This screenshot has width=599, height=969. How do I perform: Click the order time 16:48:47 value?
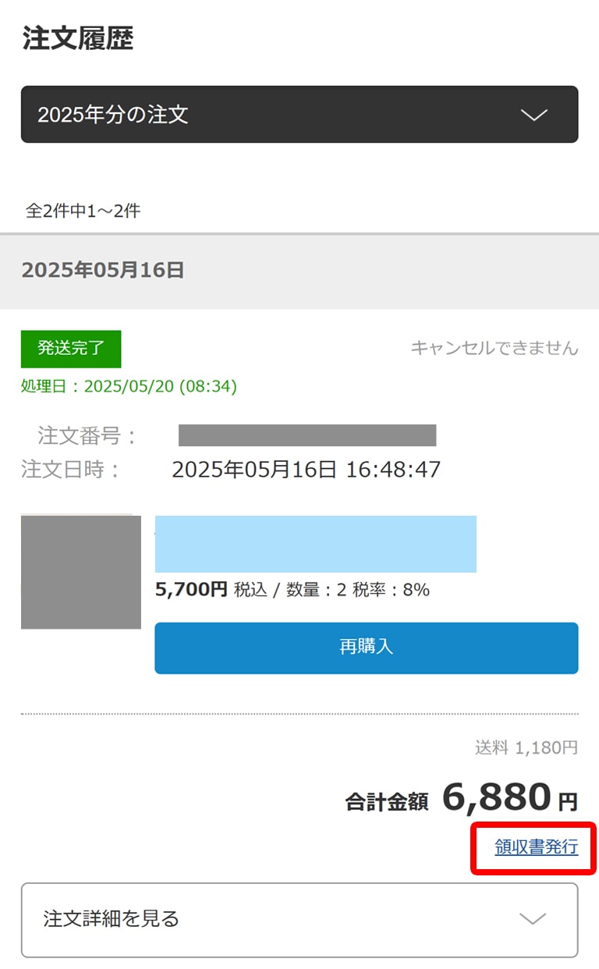tap(394, 470)
